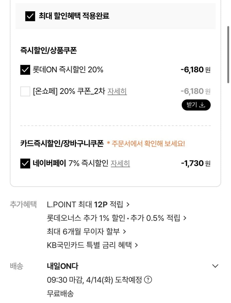Click the download icon on 받기 button
The width and height of the screenshot is (231, 303).
[203, 105]
